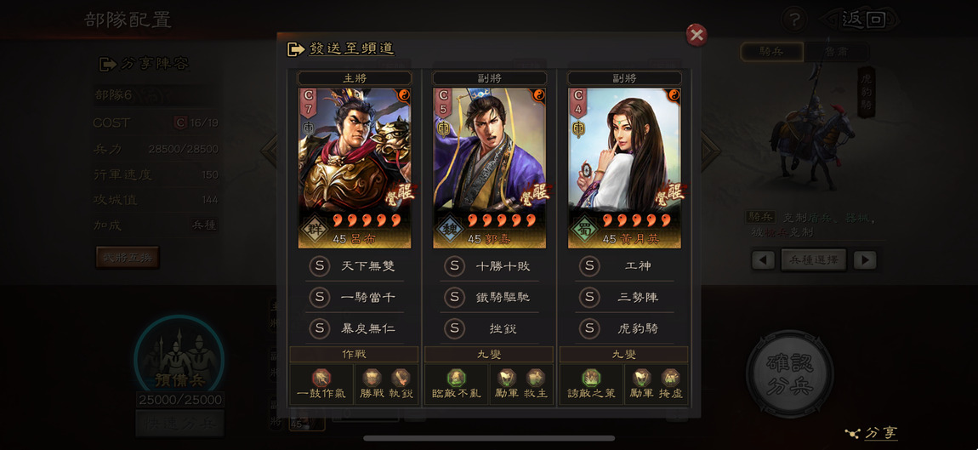Select the 誘敵之策 tactic icon
The height and width of the screenshot is (450, 978).
591,379
